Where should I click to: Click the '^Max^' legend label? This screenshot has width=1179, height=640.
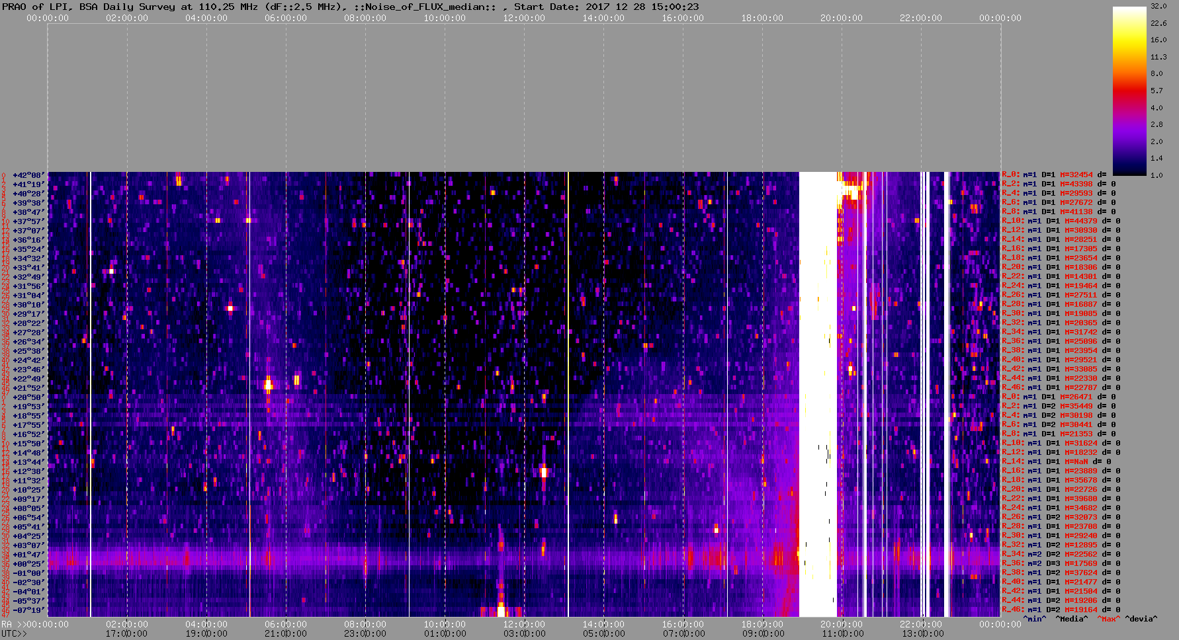click(x=1108, y=619)
